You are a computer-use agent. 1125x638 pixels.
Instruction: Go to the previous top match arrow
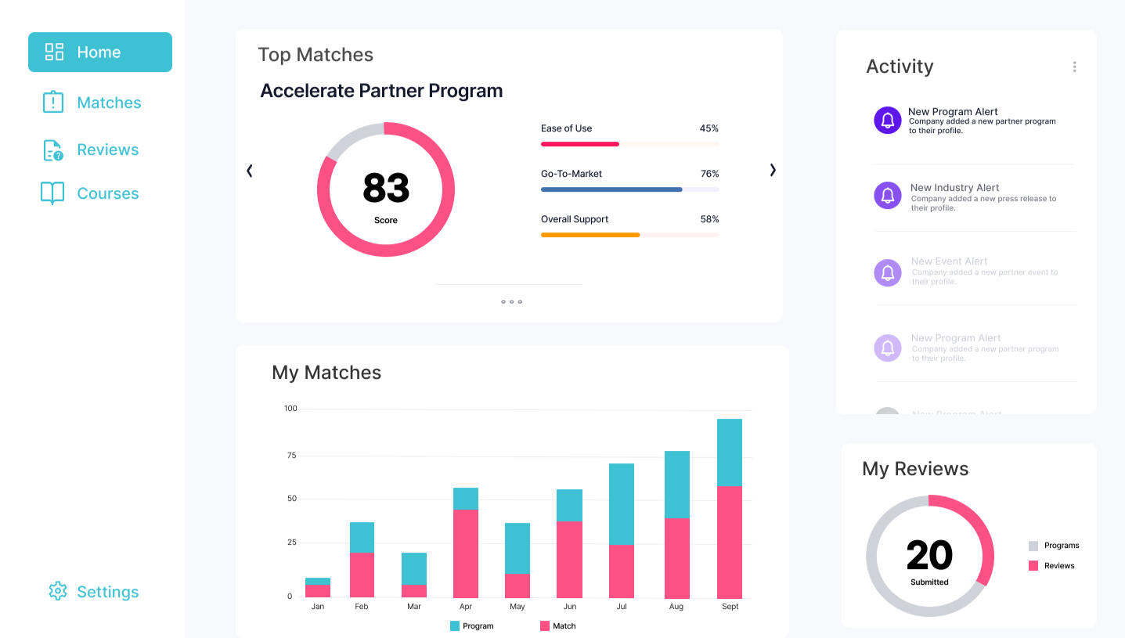[250, 171]
